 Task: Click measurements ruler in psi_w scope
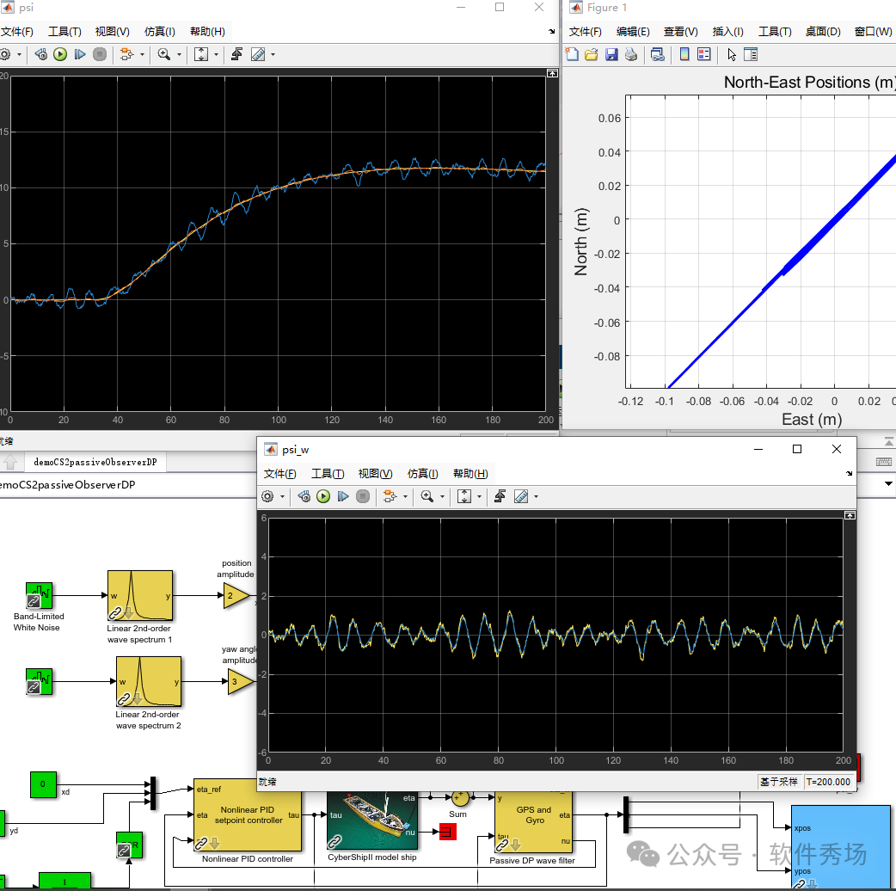(521, 496)
